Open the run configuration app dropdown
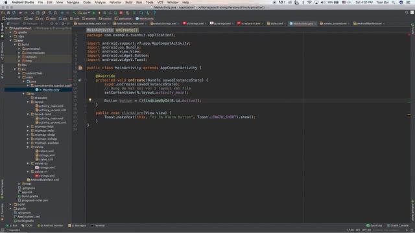Image resolution: width=415 pixels, height=233 pixels. (84, 13)
